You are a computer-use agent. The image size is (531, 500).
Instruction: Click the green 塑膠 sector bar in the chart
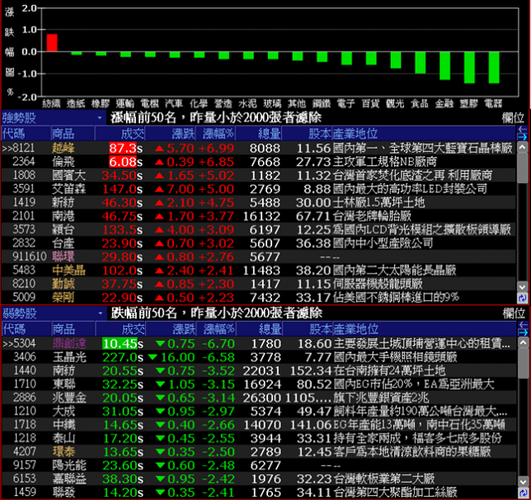[x=470, y=67]
